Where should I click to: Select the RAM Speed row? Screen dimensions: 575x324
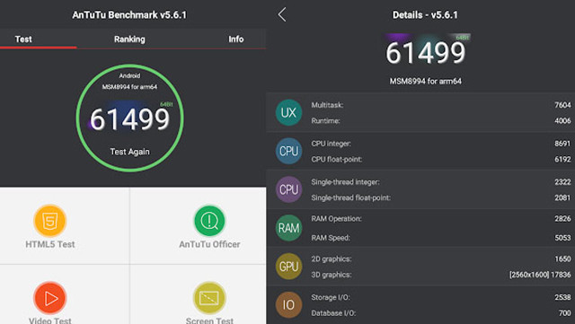(441, 238)
